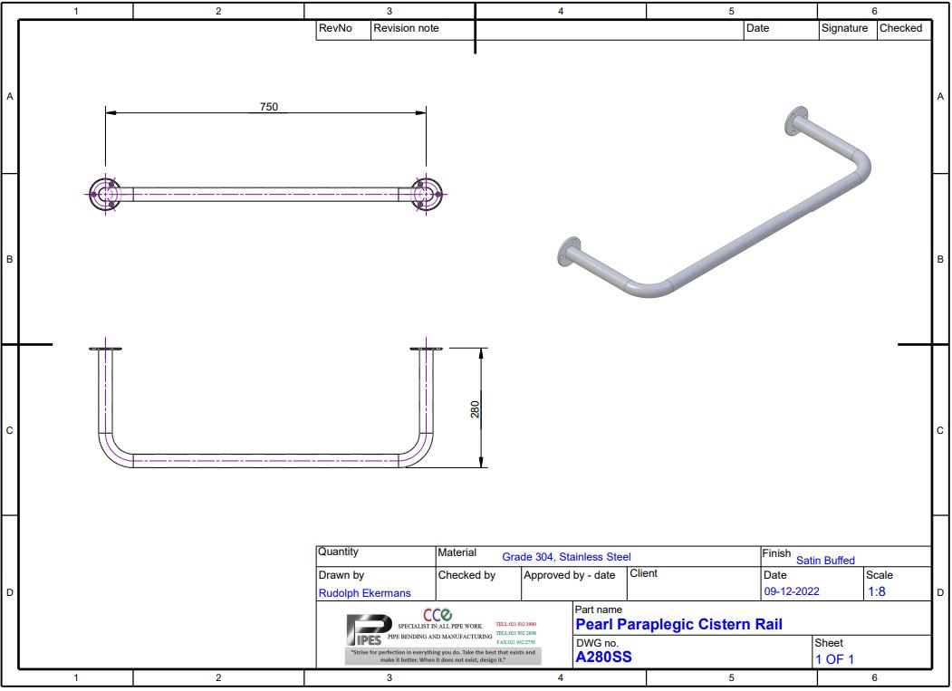Click the sheet count 1 OF 1
Image resolution: width=952 pixels, height=691 pixels.
point(834,659)
